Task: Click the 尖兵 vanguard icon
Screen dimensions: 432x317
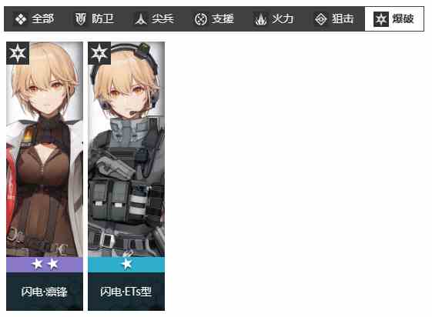Action: [x=141, y=19]
